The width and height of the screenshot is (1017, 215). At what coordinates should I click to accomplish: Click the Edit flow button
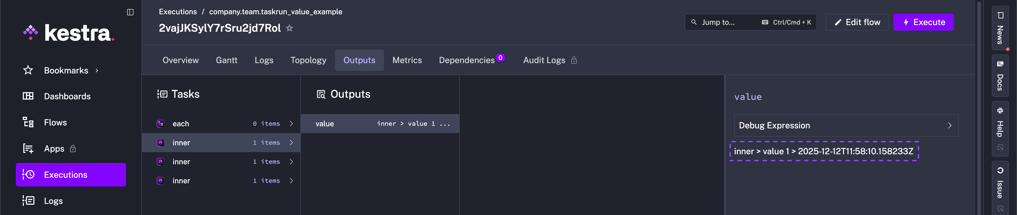857,22
